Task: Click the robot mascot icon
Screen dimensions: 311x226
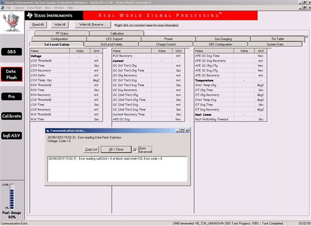Action: click(12, 22)
